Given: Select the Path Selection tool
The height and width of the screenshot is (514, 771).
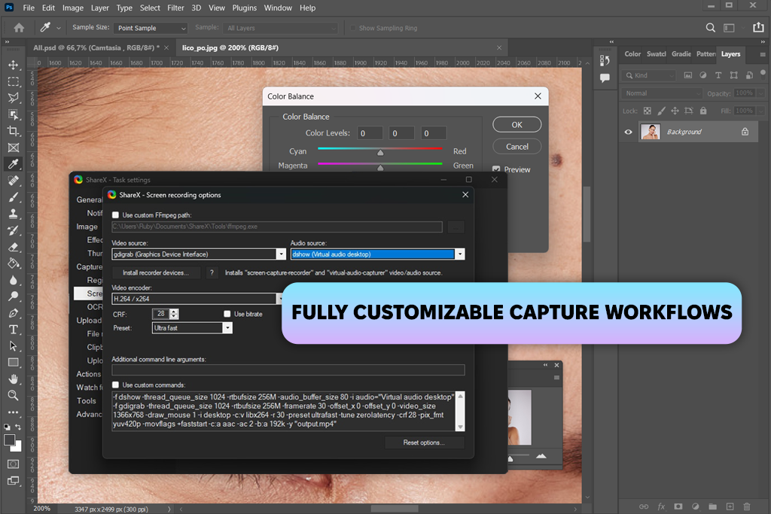Looking at the screenshot, I should click(14, 346).
